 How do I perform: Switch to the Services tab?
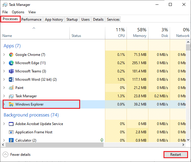click(113, 20)
